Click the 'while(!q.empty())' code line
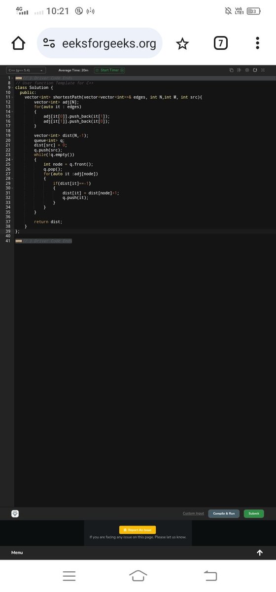 pyautogui.click(x=54, y=154)
